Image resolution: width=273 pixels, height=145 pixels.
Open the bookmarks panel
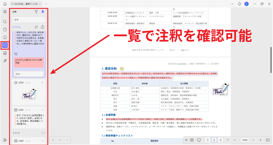pyautogui.click(x=5, y=37)
